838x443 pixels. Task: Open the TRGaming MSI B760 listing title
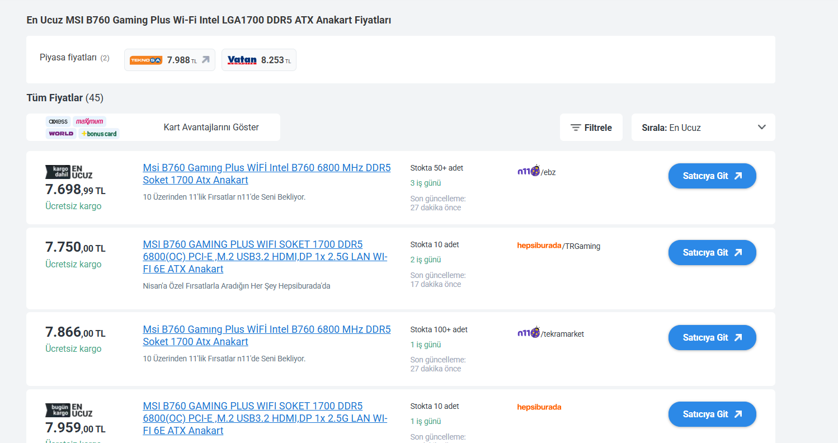(265, 257)
